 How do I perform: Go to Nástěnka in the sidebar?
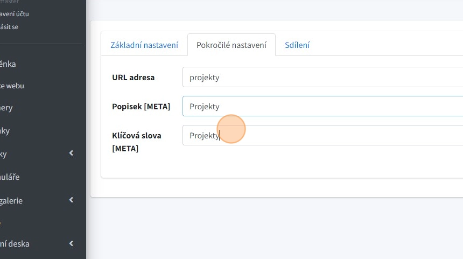tap(8, 64)
